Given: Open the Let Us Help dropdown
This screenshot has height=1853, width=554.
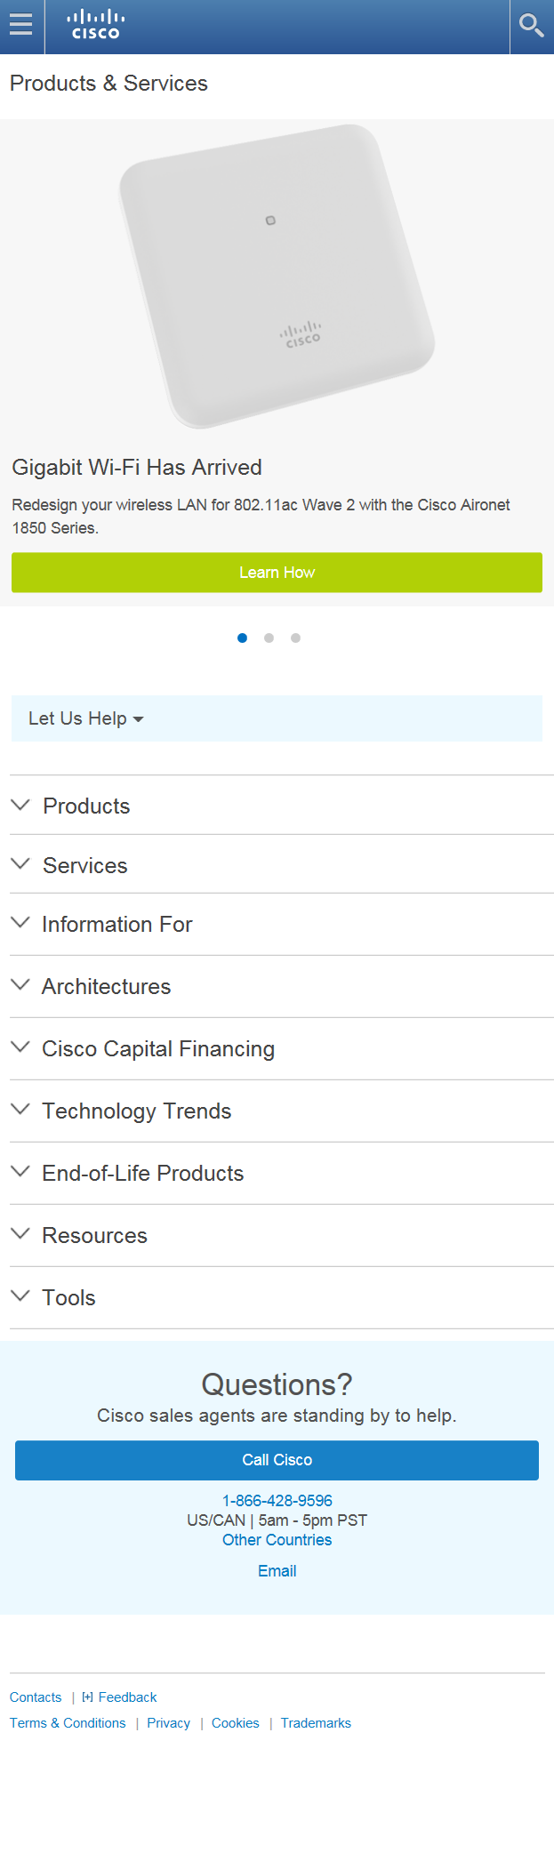Looking at the screenshot, I should 84,718.
